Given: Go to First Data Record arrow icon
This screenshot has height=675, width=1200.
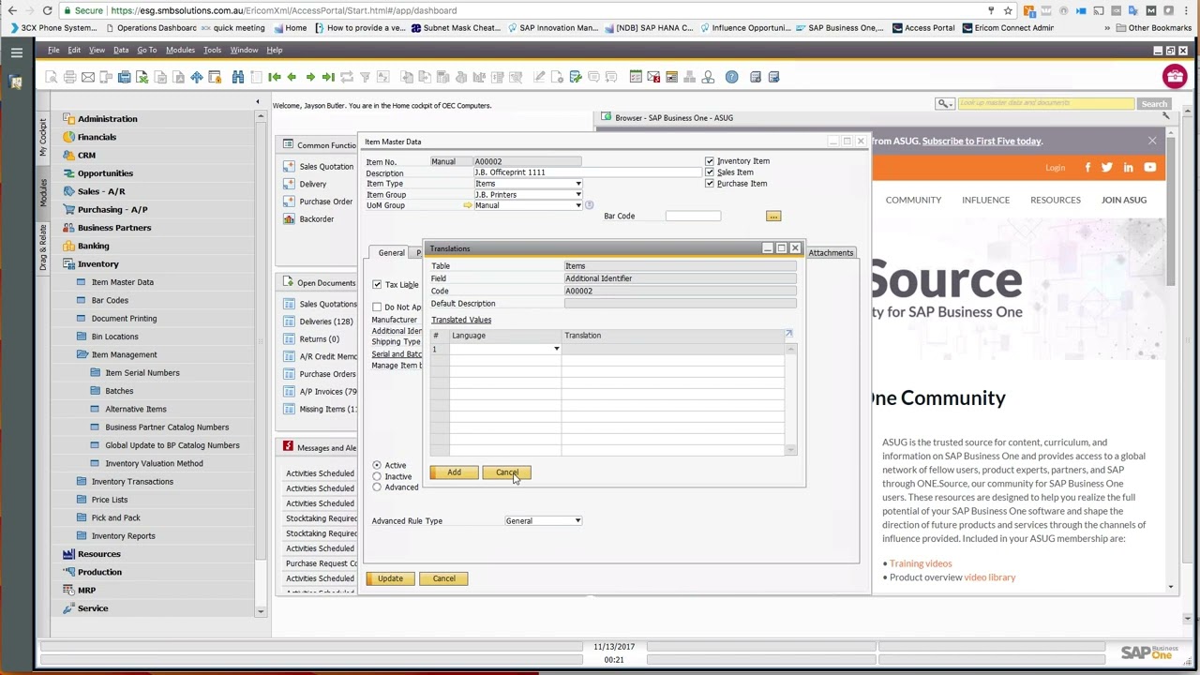Looking at the screenshot, I should click(x=275, y=77).
